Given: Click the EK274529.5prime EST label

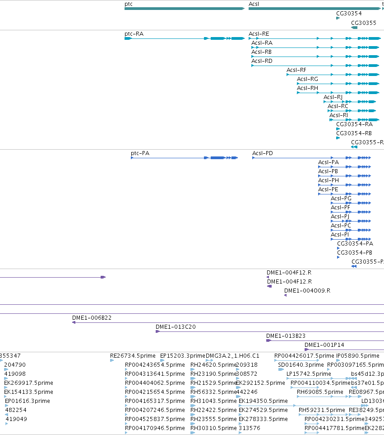Looking at the screenshot, I should pos(263,410).
